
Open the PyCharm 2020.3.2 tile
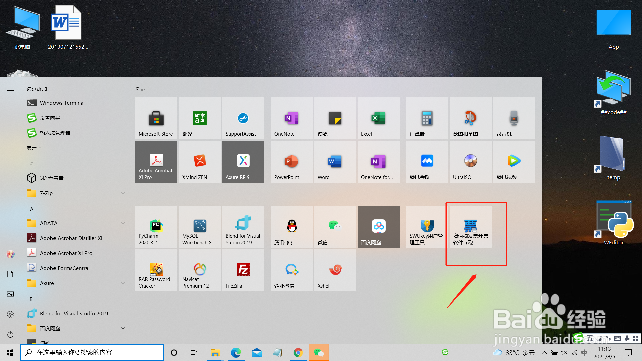pyautogui.click(x=156, y=227)
